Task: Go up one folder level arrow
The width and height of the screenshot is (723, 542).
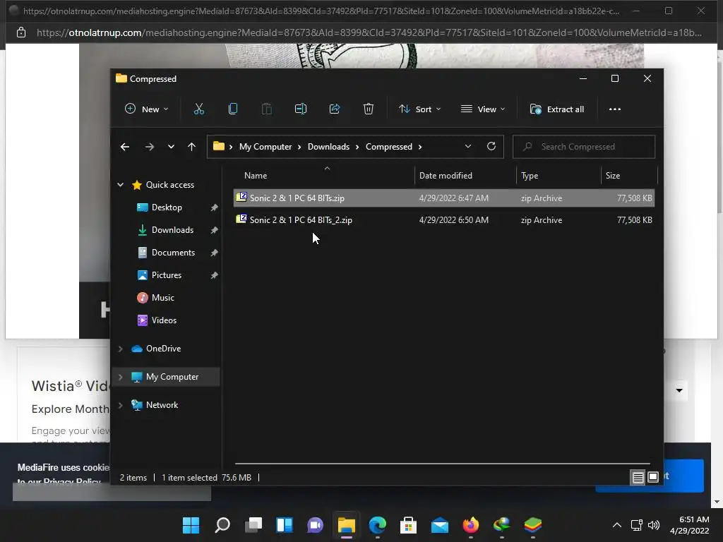Action: pos(192,147)
